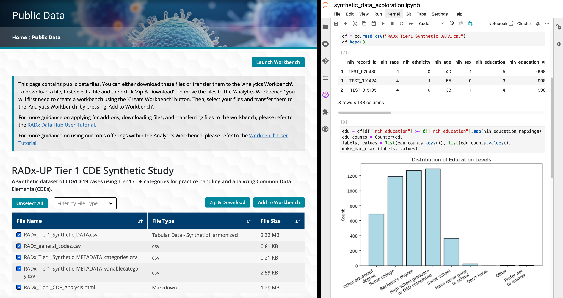Open the extension manager puzzle icon
563x298 pixels.
pos(325,112)
